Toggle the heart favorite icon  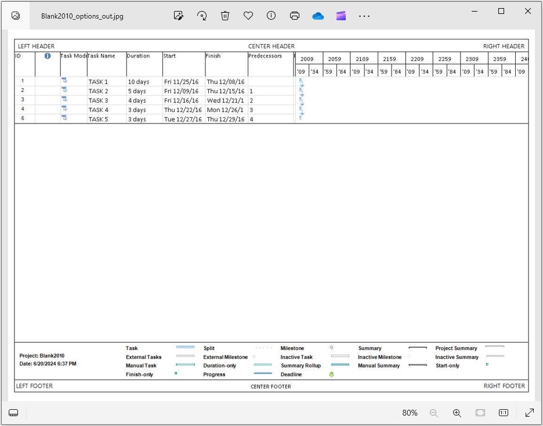(x=248, y=16)
